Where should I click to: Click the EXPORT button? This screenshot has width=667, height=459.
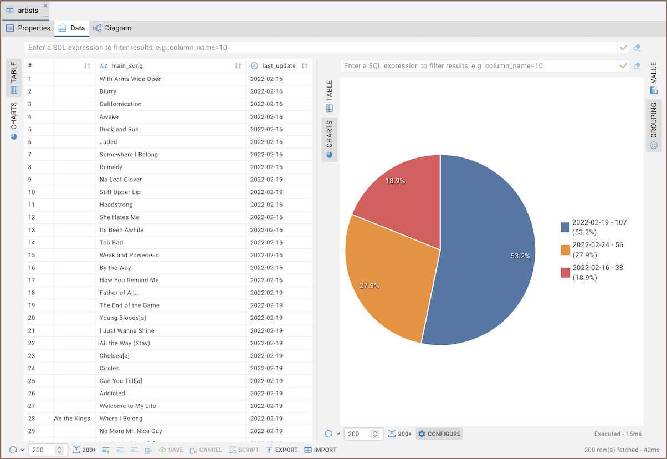pyautogui.click(x=281, y=450)
